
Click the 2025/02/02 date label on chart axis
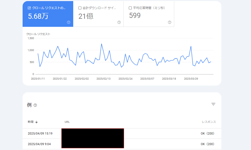[82, 79]
